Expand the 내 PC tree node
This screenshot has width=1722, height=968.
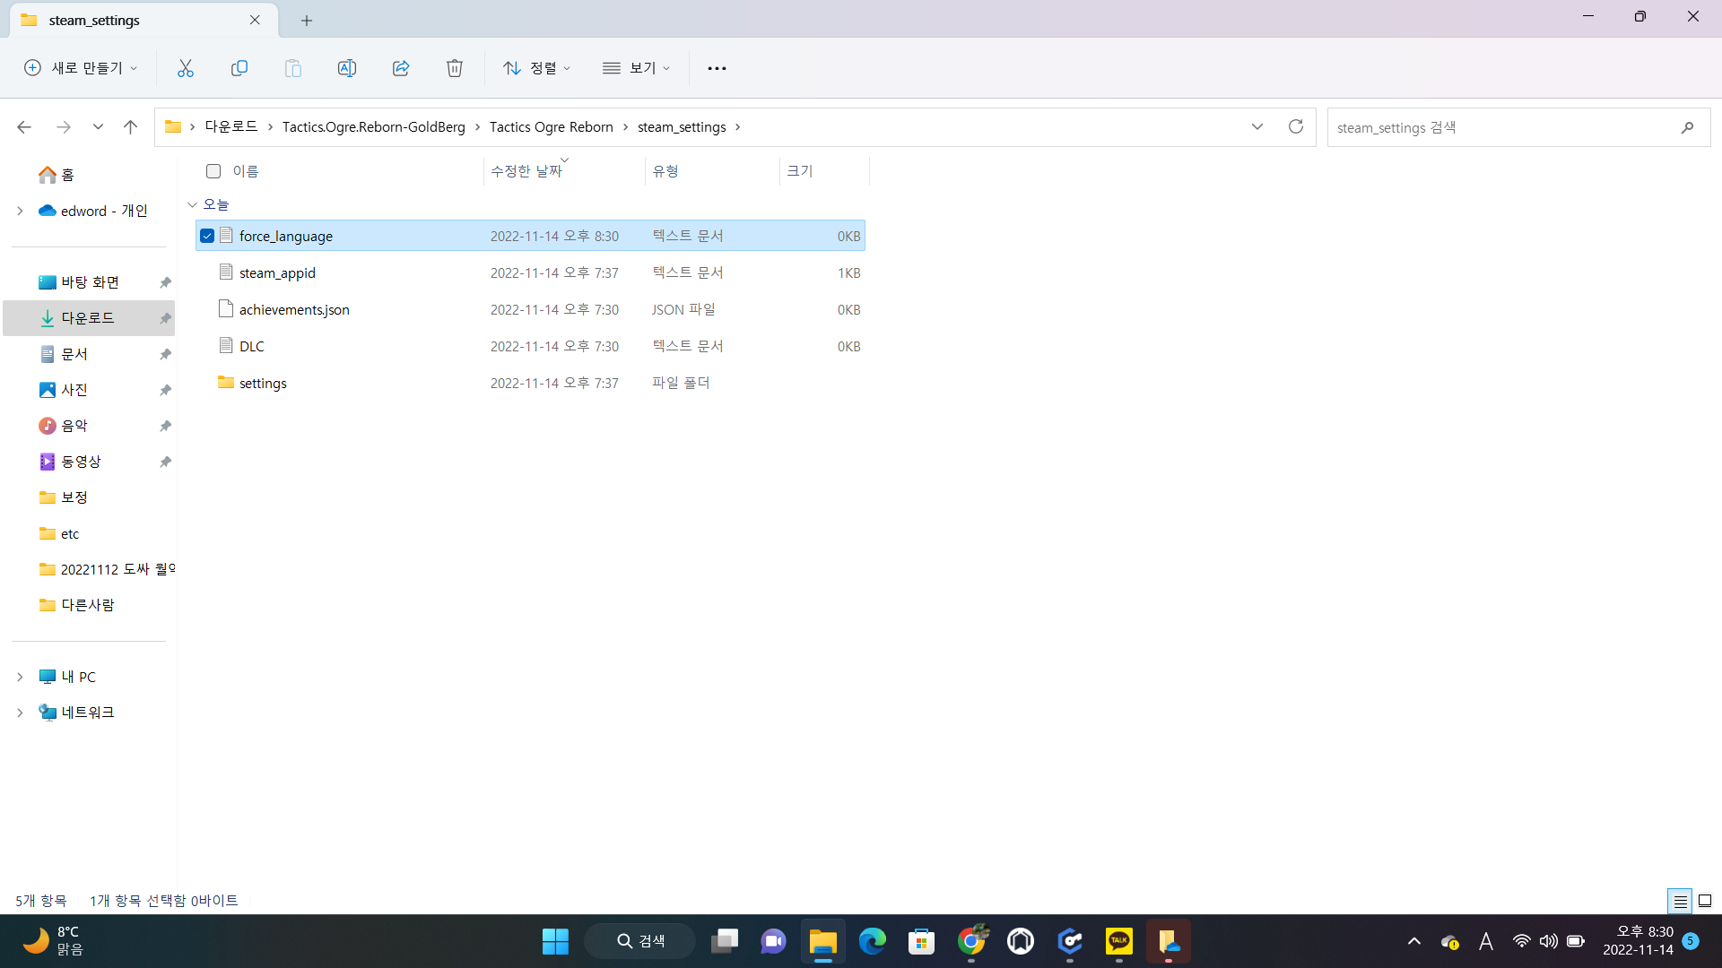(x=20, y=677)
